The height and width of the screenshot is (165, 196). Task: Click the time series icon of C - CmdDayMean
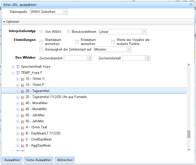23,140
